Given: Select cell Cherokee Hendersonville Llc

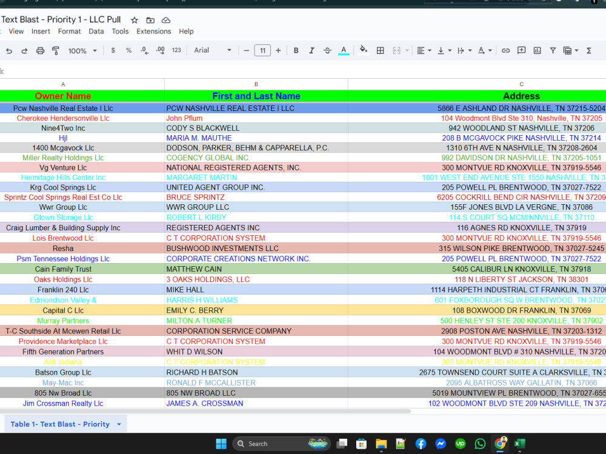Looking at the screenshot, I should coord(63,118).
